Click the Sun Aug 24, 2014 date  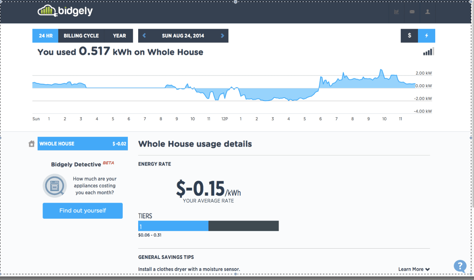183,36
